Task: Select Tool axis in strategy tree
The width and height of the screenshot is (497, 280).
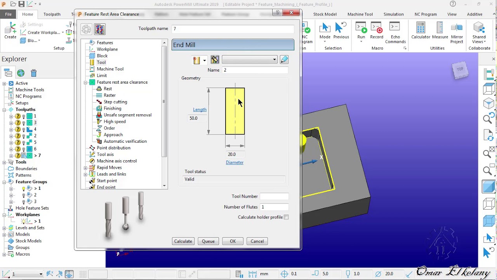Action: click(105, 154)
